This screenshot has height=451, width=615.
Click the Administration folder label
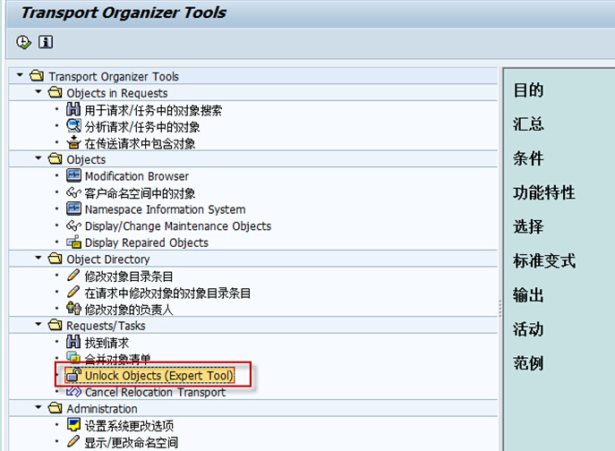pyautogui.click(x=101, y=409)
